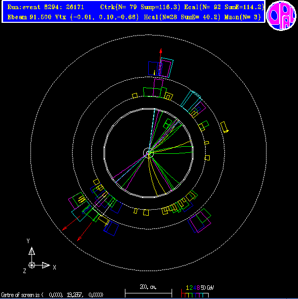Select the isolated yellow cluster at far right
Image resolution: width=298 pixels, height=299 pixels.
click(224, 127)
